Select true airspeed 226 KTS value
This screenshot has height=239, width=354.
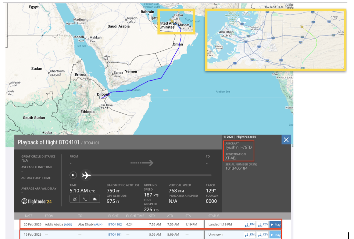tap(151, 210)
